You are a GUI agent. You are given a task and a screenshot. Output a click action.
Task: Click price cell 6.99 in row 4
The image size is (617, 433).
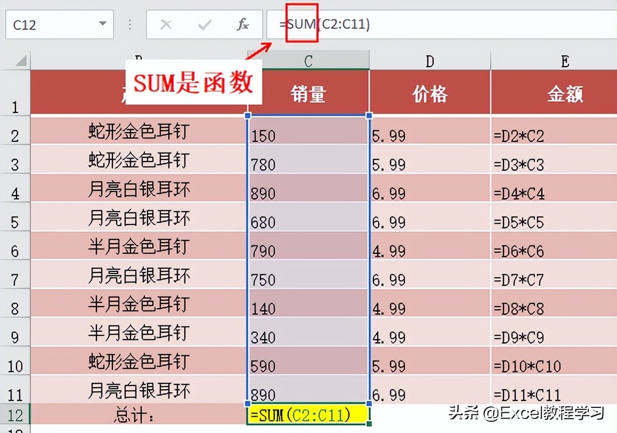429,188
